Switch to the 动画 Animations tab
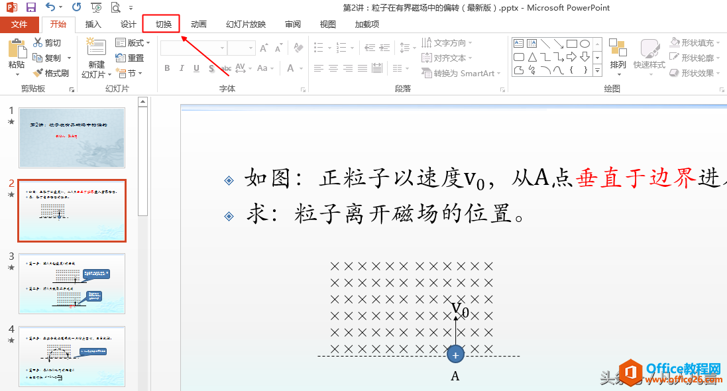 198,24
